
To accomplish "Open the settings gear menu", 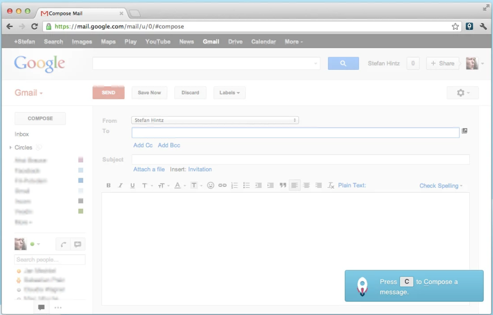I will (463, 93).
